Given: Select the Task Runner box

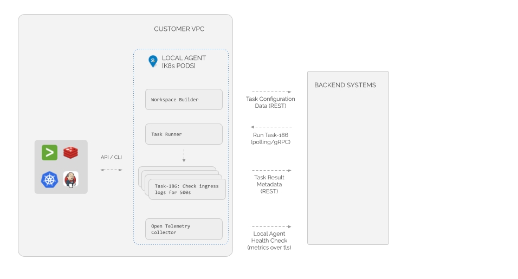Looking at the screenshot, I should click(184, 134).
